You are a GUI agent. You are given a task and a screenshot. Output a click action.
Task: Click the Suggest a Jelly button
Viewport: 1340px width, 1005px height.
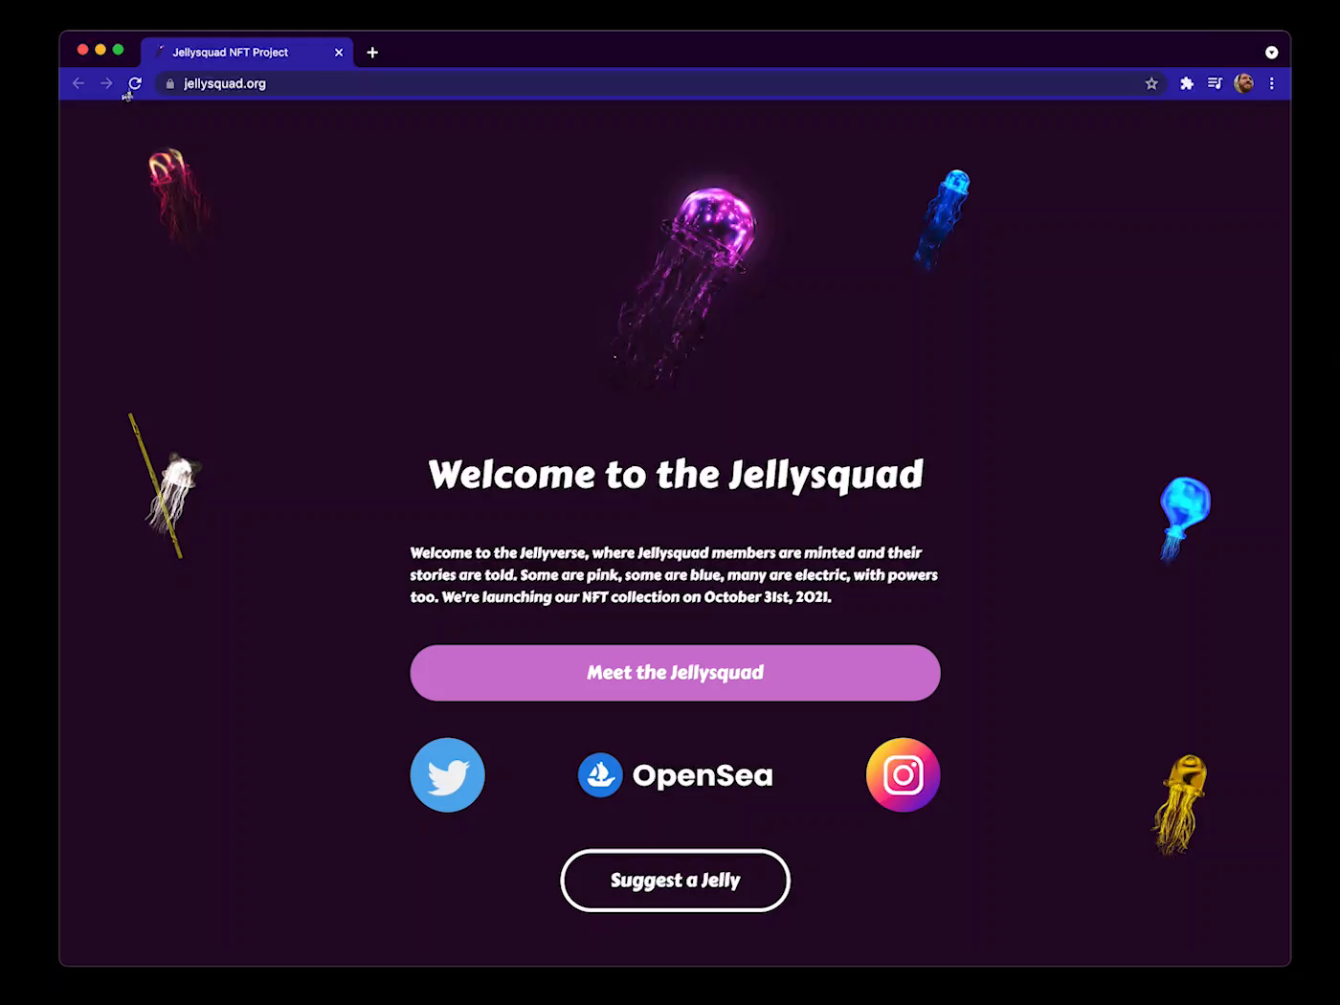675,881
